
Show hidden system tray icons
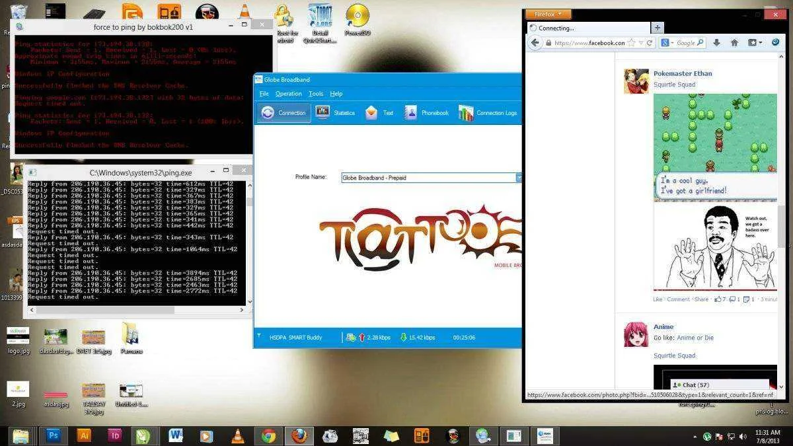pyautogui.click(x=695, y=437)
